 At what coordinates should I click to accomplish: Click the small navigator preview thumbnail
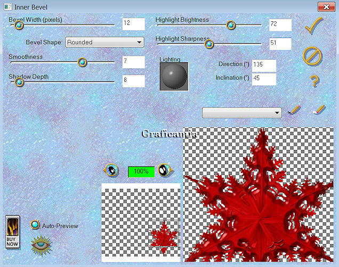point(141,222)
